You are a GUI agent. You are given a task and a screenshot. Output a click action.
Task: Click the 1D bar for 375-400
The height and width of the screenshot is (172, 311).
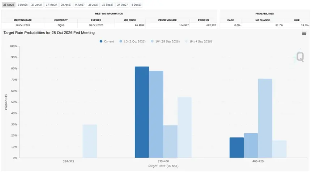156,114
